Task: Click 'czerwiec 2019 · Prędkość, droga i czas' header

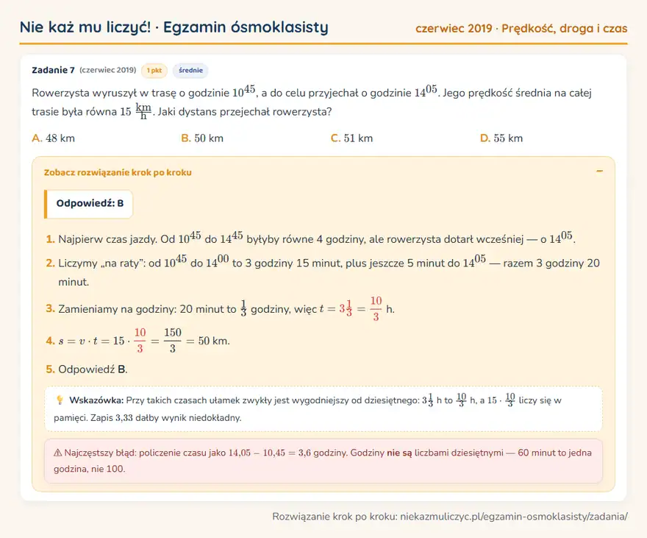Action: 521,29
